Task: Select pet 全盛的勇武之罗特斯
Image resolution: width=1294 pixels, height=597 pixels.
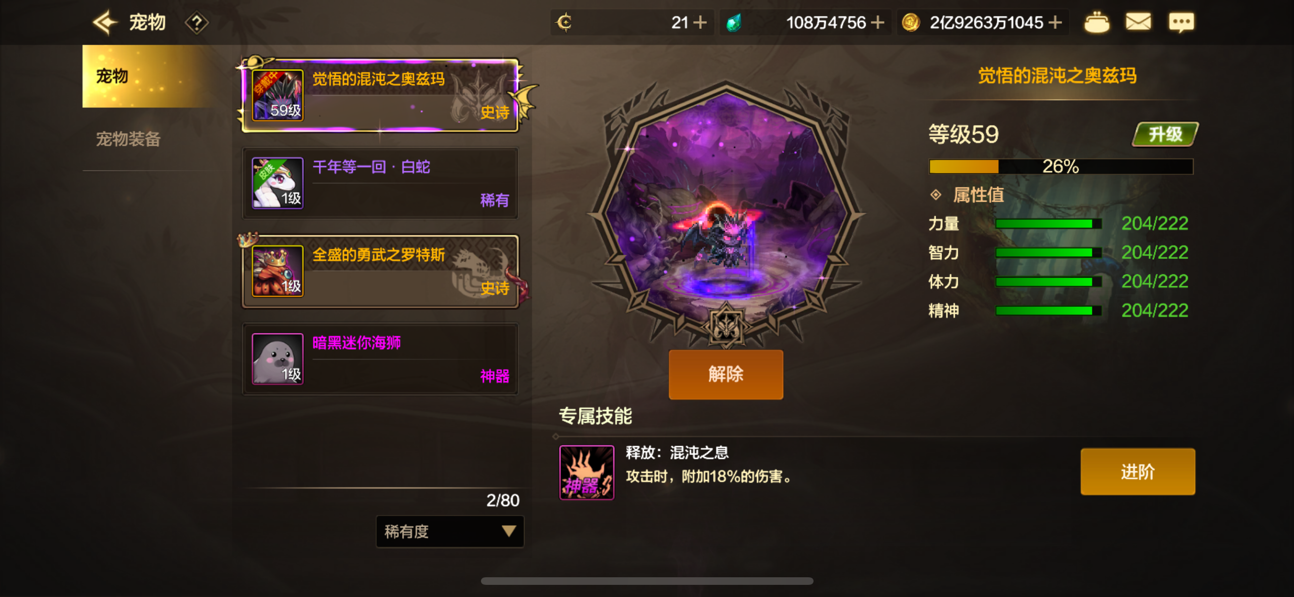Action: (380, 271)
